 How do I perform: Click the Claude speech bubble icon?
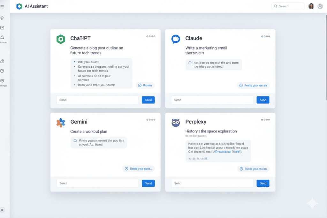176,38
